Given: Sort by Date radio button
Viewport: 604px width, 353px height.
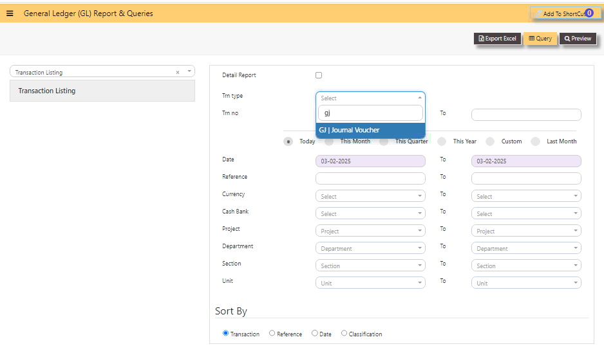Looking at the screenshot, I should tap(315, 333).
